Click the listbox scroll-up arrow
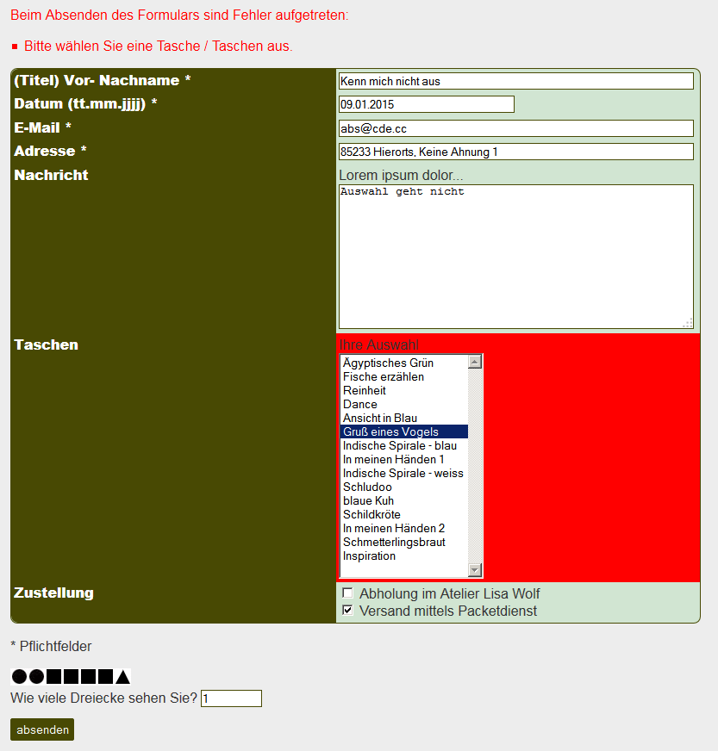Viewport: 718px width, 751px height. [474, 363]
